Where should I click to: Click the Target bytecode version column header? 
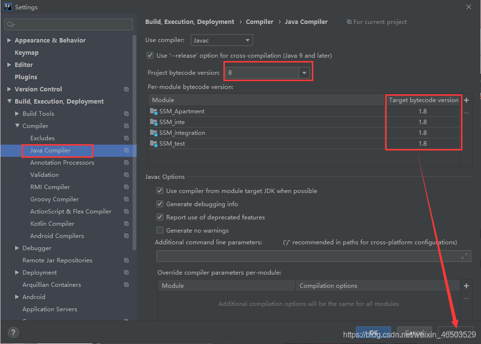[x=423, y=100]
